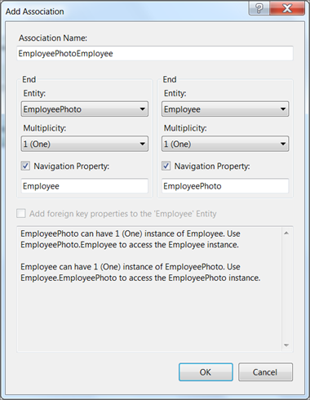Screen dimensions: 310x400
Task: Click the disabled 'Add foreign key properties' checkbox
Action: coord(21,214)
